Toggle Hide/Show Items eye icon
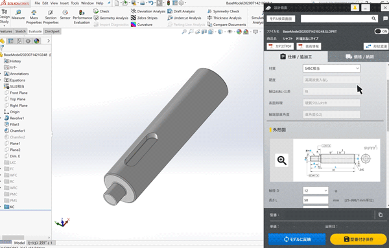This screenshot has width=389, height=248. pos(230,32)
